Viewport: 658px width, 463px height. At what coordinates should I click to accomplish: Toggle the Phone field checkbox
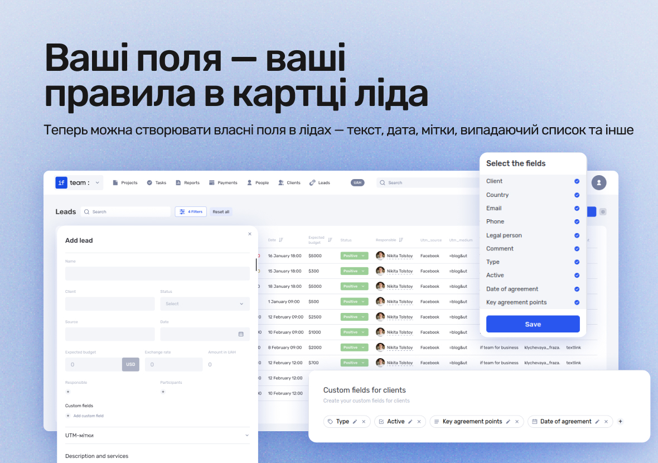[x=577, y=221]
